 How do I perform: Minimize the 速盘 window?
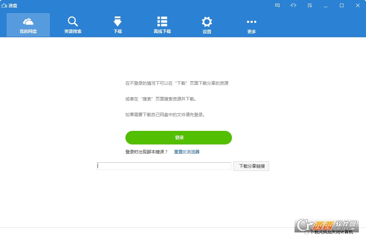[326, 5]
